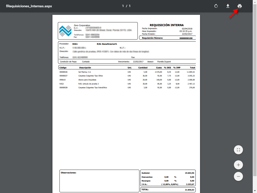
Task: Open item code 00000026
Action: coord(63,72)
